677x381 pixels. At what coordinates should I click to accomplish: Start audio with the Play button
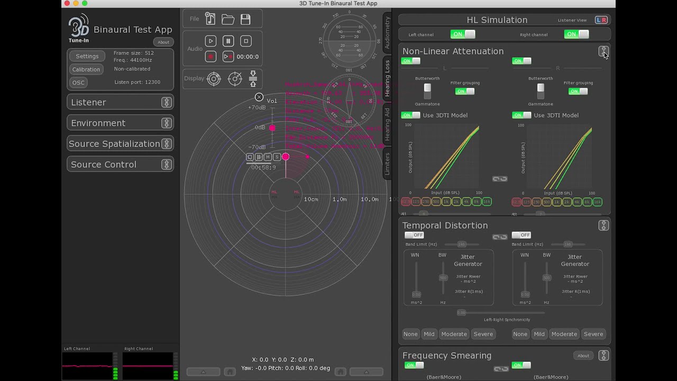[211, 41]
